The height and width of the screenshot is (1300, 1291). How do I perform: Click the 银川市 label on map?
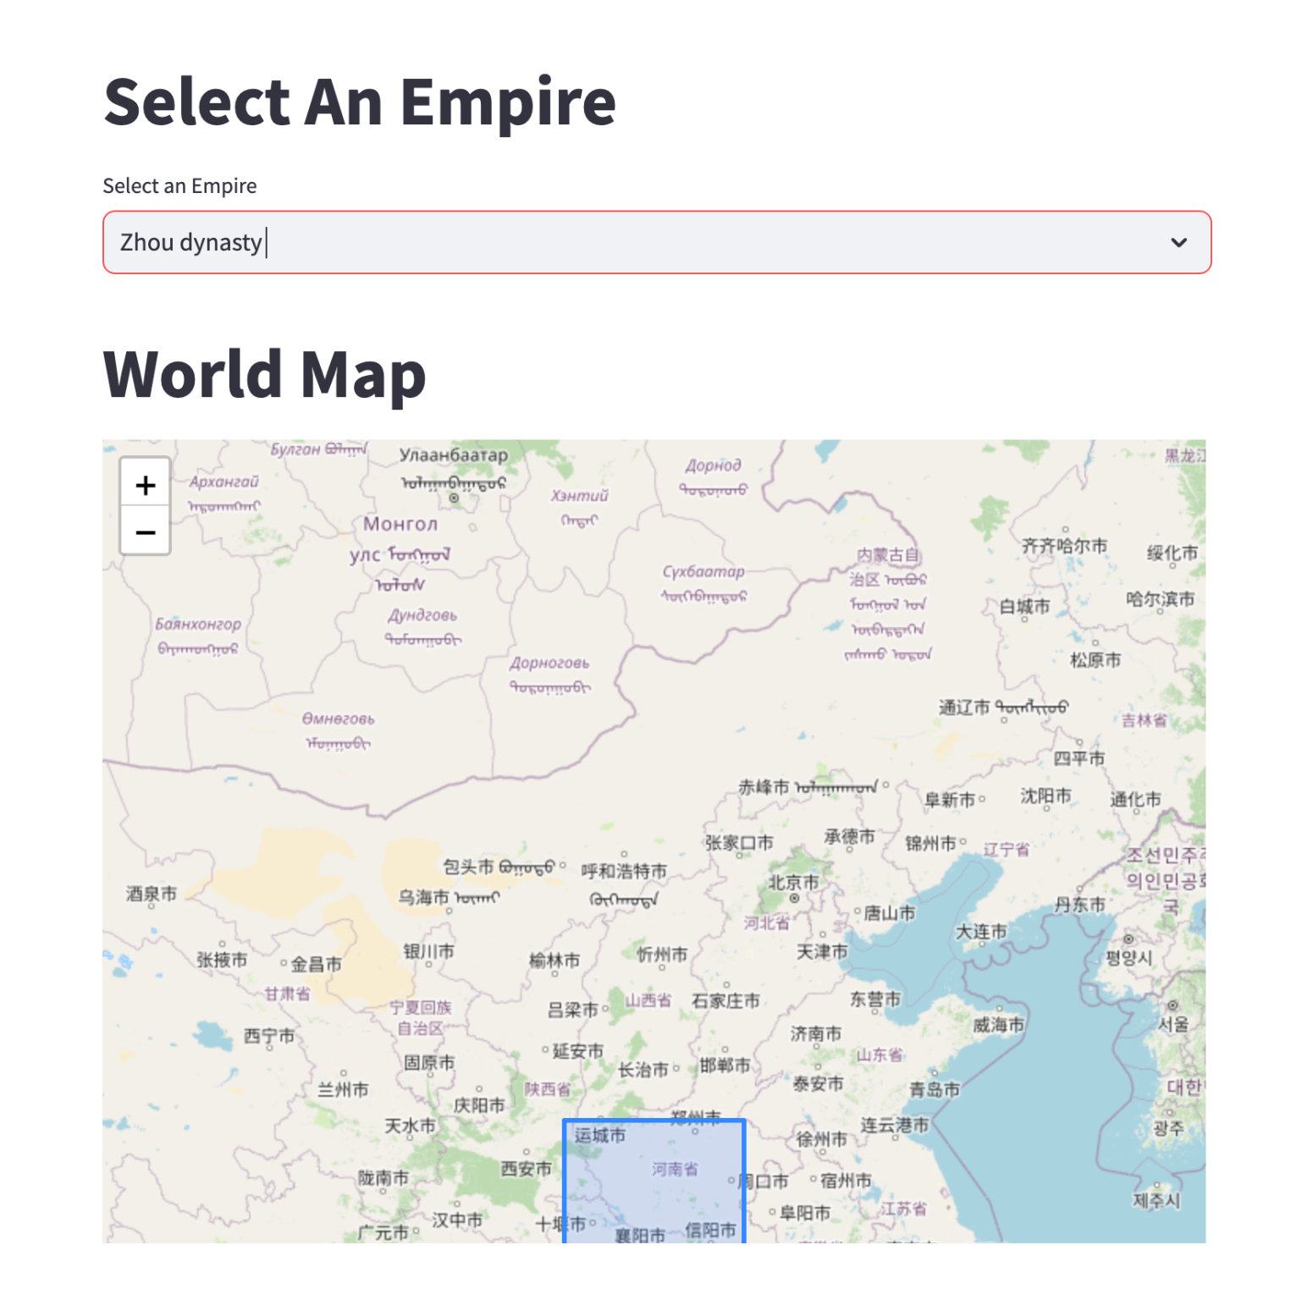428,951
